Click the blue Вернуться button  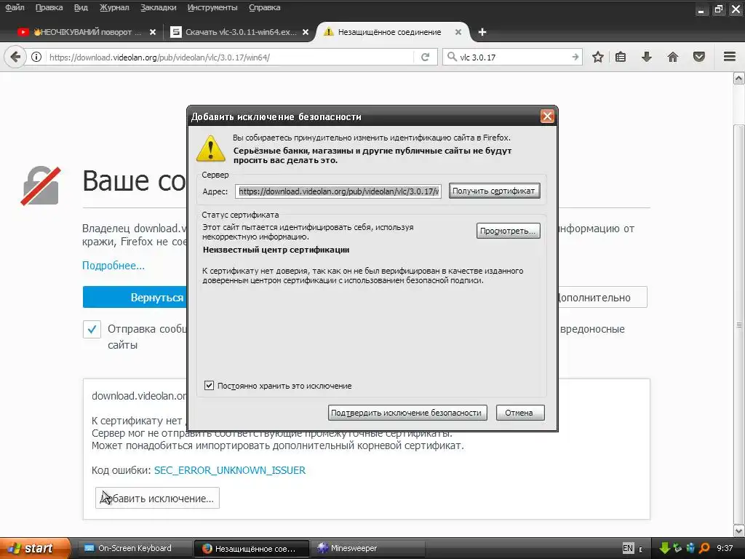click(135, 297)
